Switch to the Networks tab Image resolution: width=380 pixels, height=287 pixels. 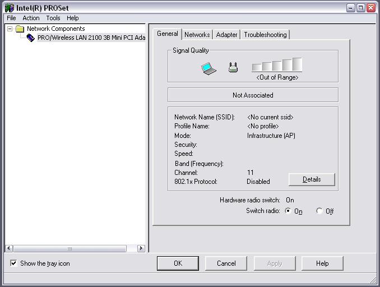tap(197, 35)
